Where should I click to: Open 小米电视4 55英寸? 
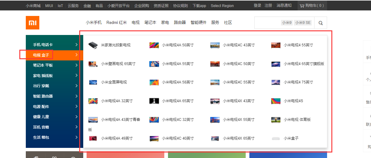(298, 45)
